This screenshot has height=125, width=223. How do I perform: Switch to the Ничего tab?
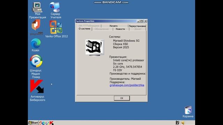click(114, 26)
